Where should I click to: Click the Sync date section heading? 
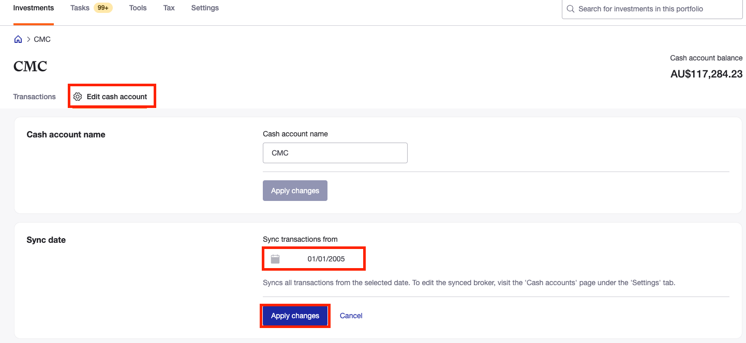tap(46, 240)
